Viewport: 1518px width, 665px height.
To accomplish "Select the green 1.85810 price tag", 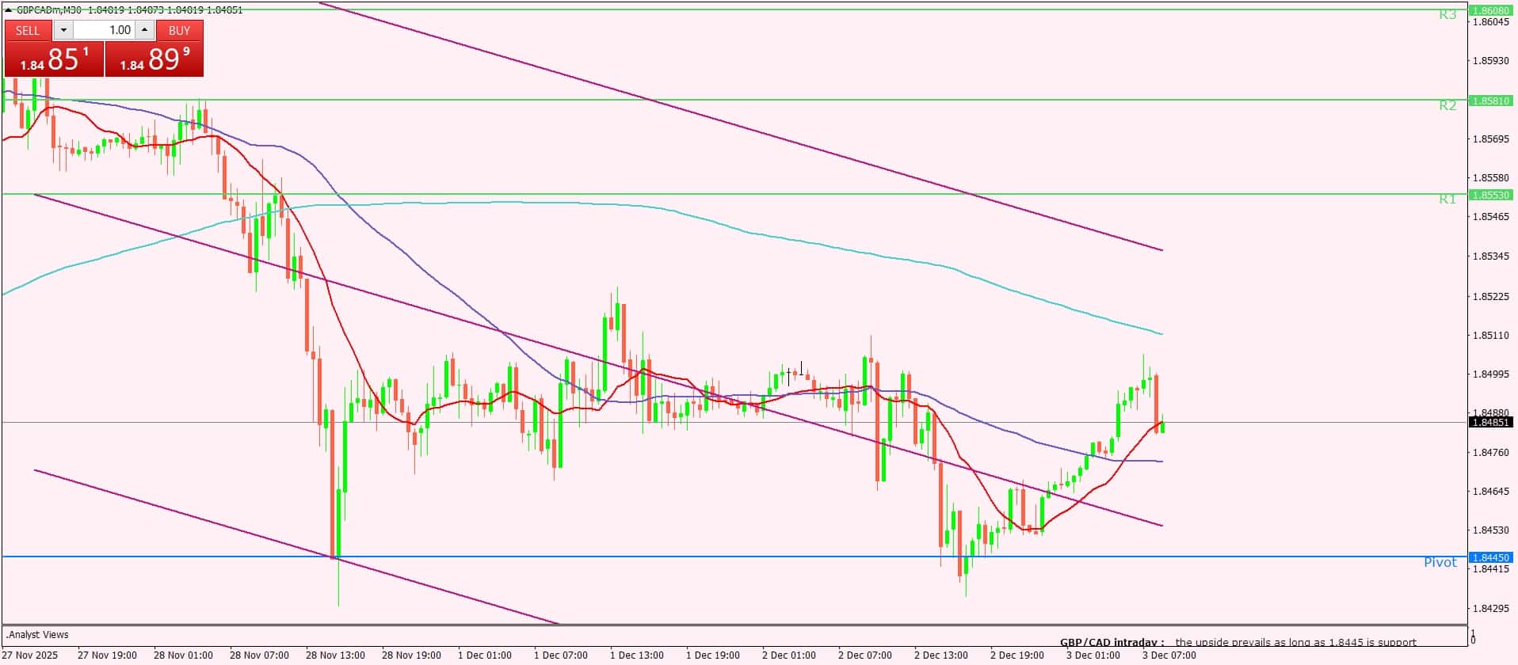I will click(1491, 101).
